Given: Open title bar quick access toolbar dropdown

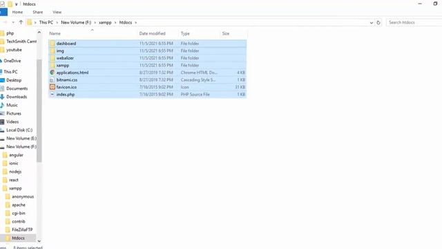Looking at the screenshot, I should 16,4.
